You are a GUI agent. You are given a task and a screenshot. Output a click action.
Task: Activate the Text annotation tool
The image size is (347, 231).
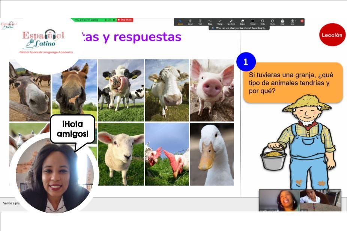tap(200, 22)
